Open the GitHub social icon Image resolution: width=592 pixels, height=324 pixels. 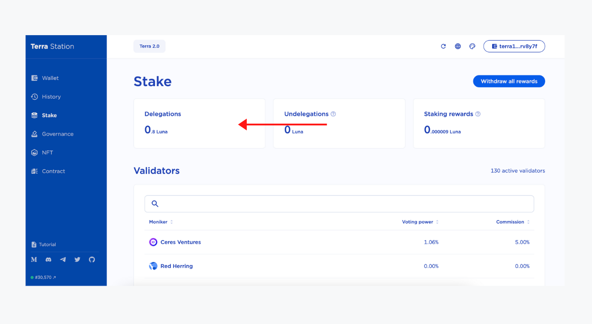[x=92, y=259]
